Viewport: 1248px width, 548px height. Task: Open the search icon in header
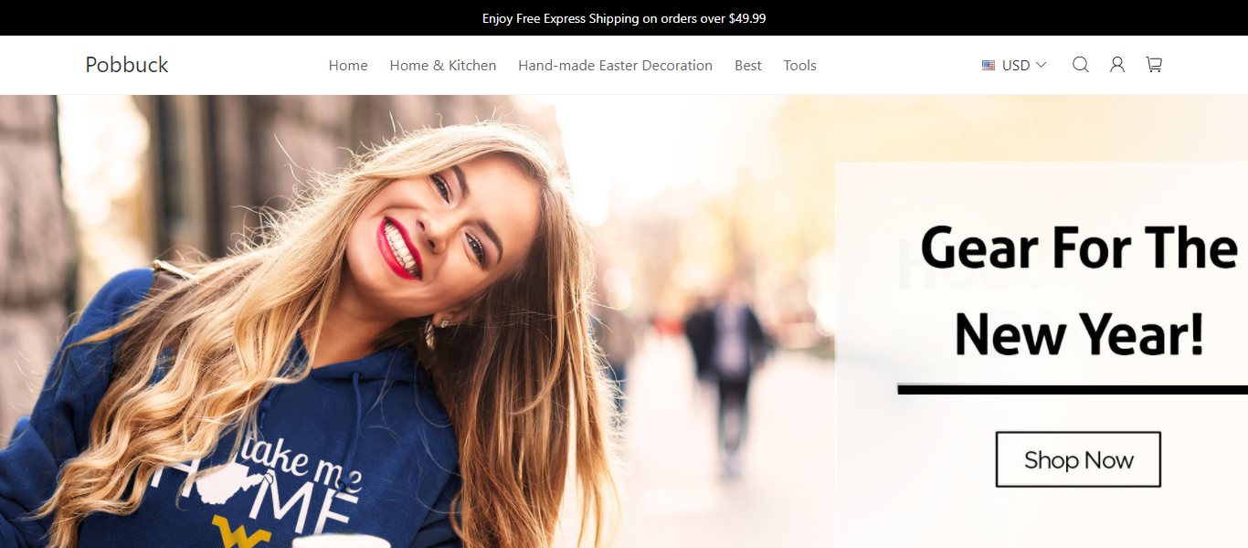coord(1081,65)
